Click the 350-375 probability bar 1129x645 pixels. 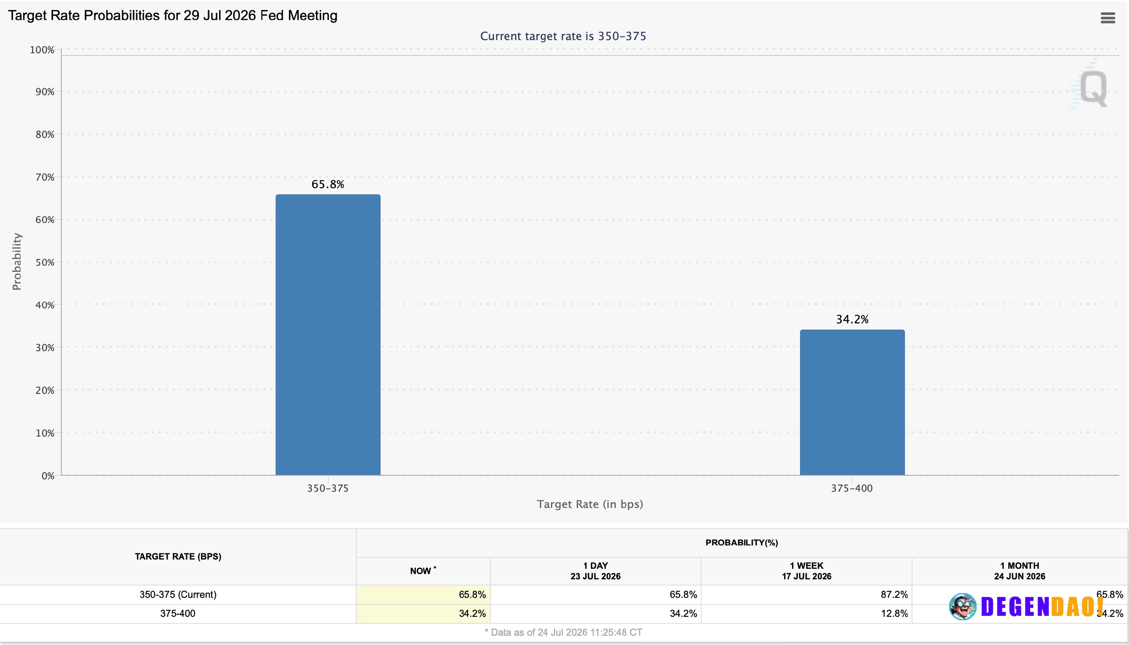pyautogui.click(x=328, y=334)
